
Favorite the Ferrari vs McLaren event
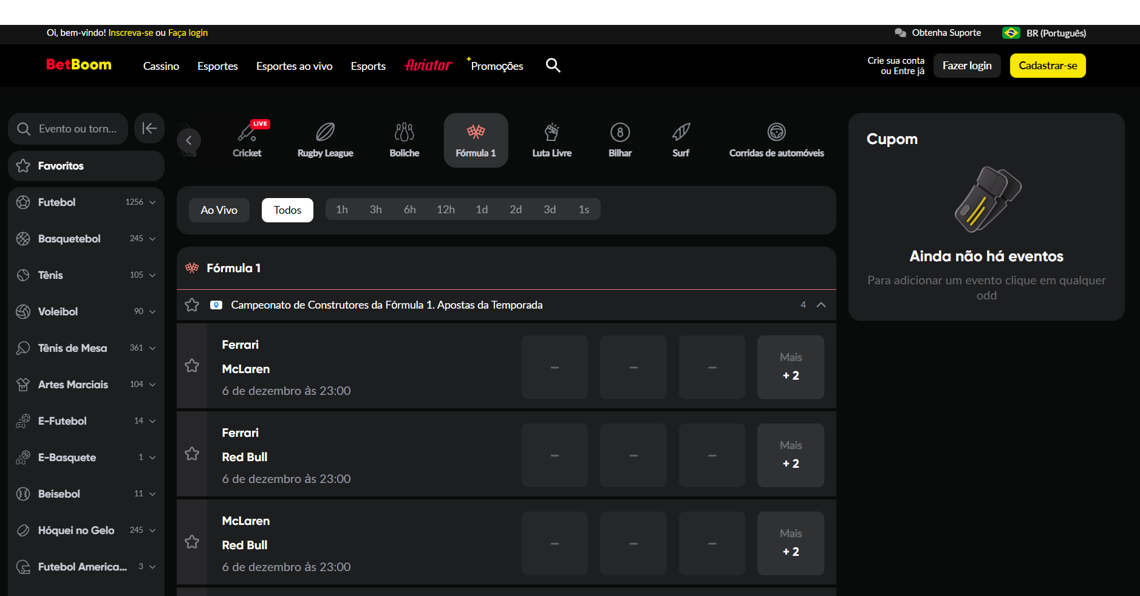click(x=192, y=366)
